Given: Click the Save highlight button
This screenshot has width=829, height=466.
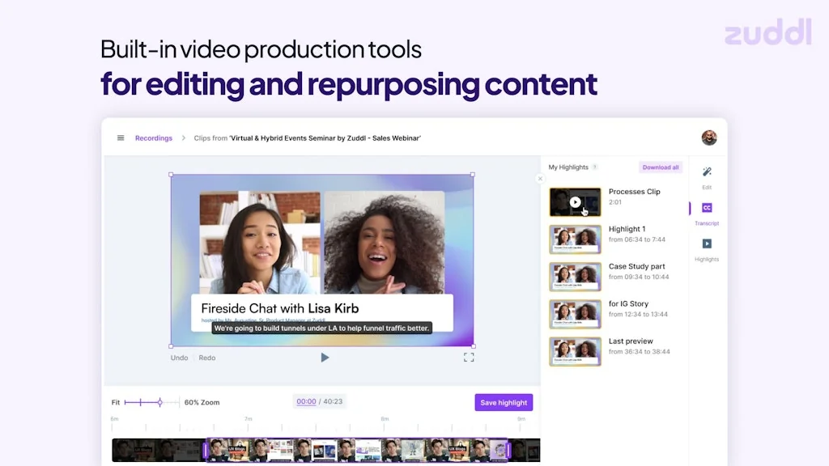Looking at the screenshot, I should click(x=504, y=403).
